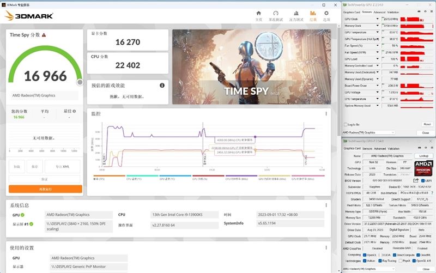Click the BIOS version export share icon

[x=416, y=180]
